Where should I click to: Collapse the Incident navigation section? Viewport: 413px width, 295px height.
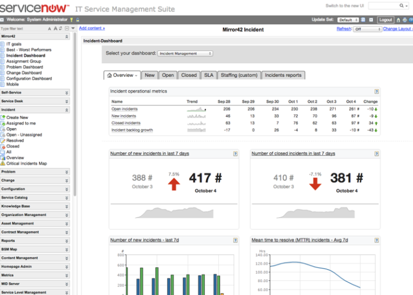tap(67, 110)
